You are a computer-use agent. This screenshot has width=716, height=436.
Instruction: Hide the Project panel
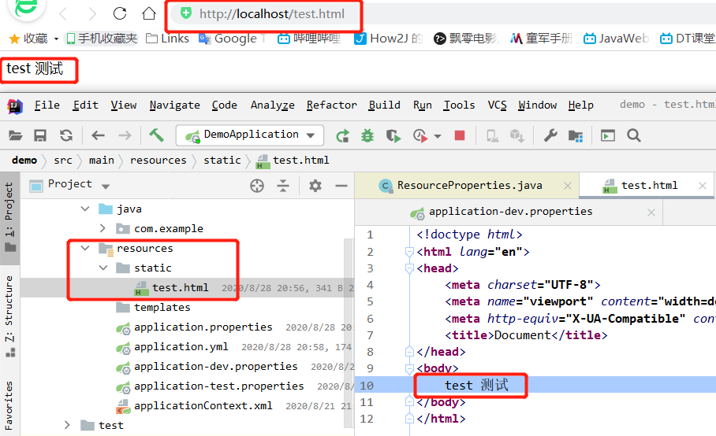tap(341, 186)
